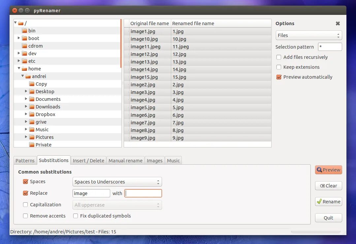Select the image5.jpg file
The image size is (356, 244).
198,107
